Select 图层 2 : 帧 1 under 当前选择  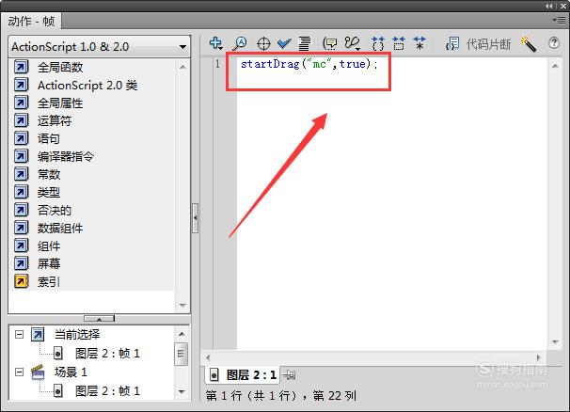pyautogui.click(x=107, y=354)
